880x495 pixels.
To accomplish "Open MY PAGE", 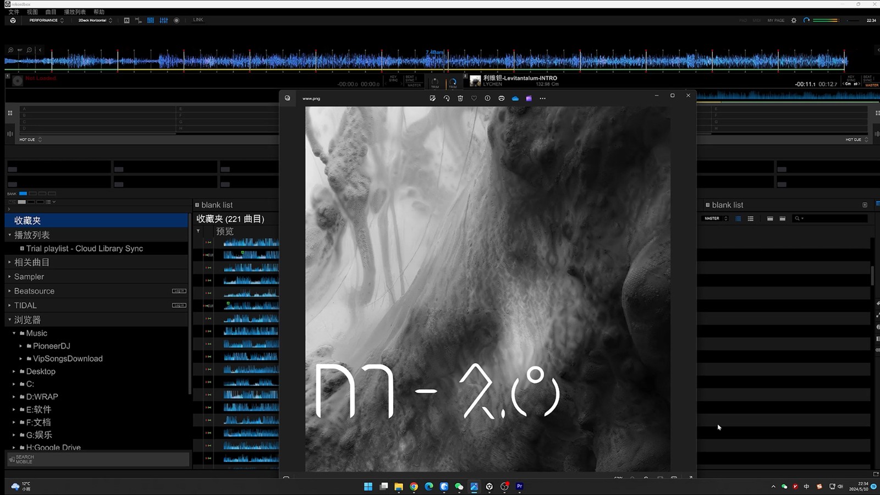I will [776, 20].
